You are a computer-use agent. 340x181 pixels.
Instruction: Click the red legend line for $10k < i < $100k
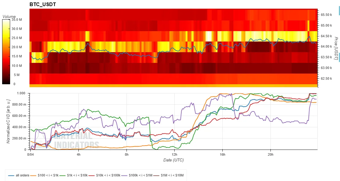[x=92, y=176]
